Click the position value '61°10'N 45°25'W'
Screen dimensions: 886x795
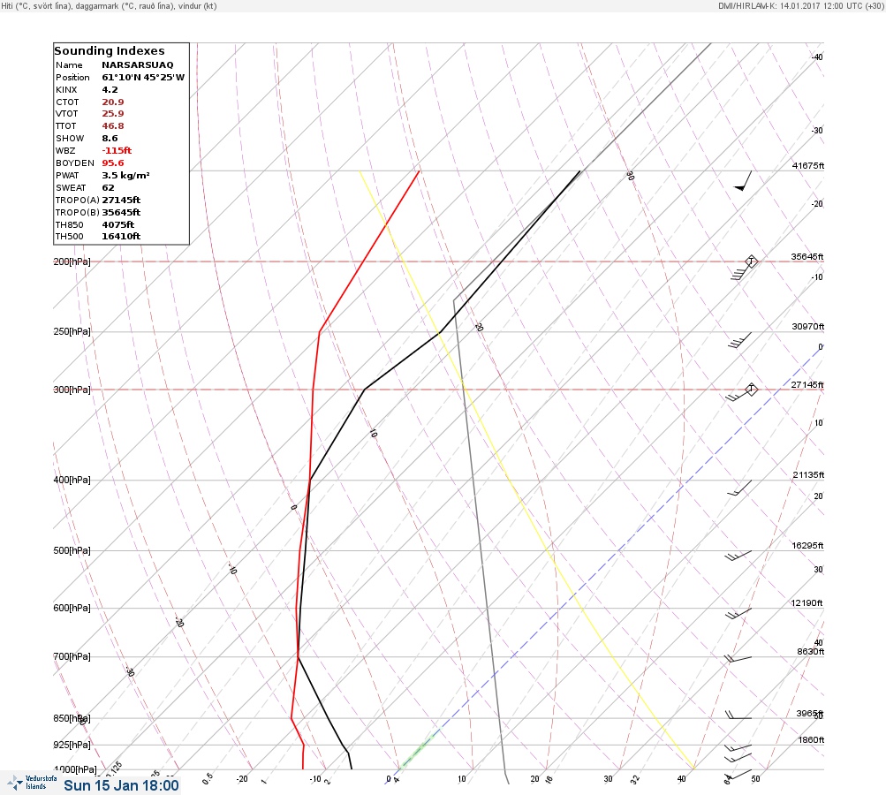coord(143,78)
